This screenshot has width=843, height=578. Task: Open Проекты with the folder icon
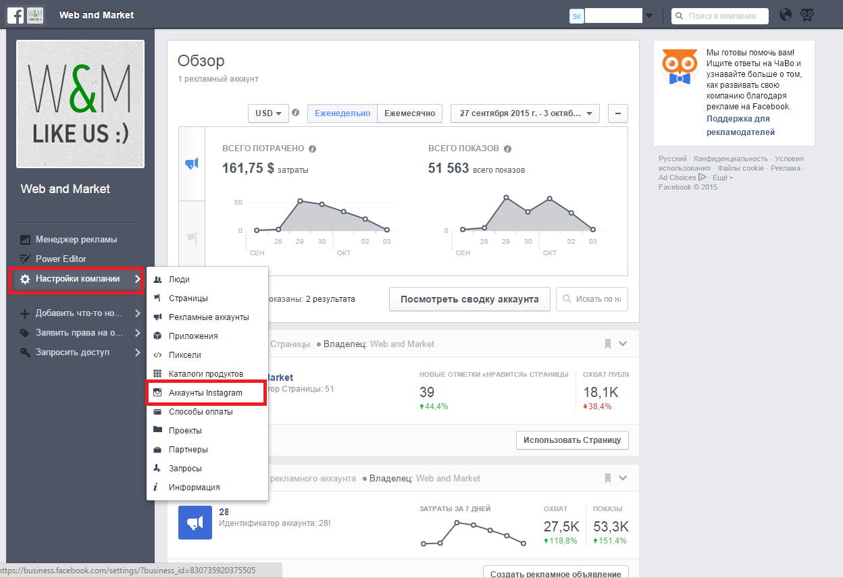point(207,430)
